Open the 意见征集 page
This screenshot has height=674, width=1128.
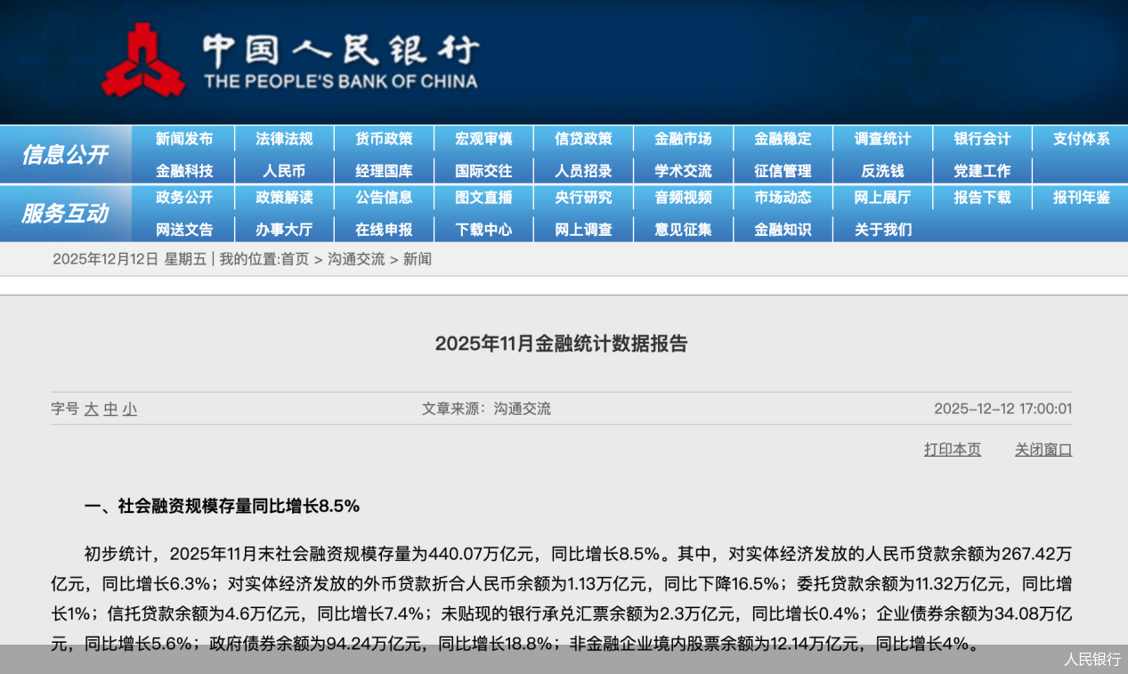[683, 229]
